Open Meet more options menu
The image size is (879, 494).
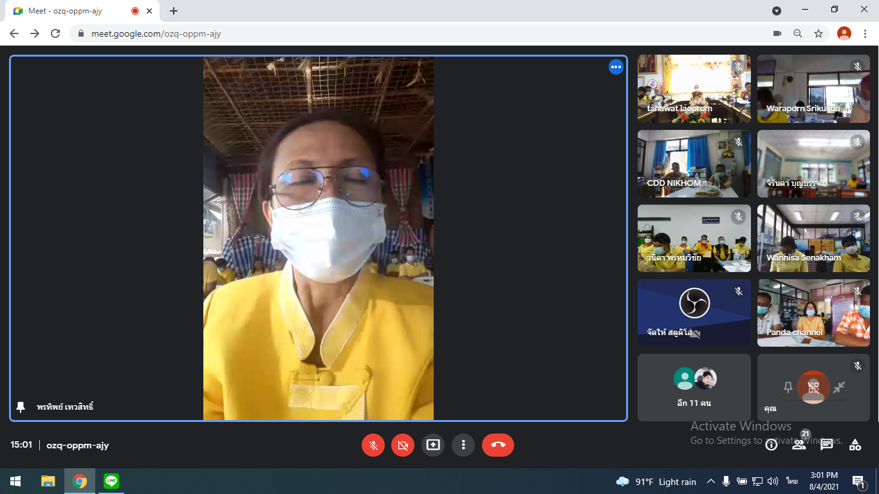[463, 444]
